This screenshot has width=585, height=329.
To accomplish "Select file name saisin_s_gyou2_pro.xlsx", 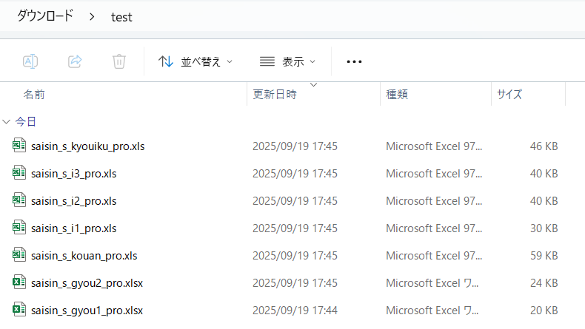I will [87, 283].
